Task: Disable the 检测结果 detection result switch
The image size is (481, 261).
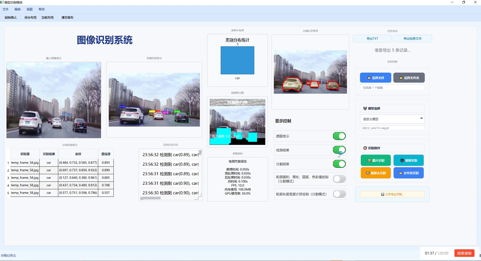Action: tap(339, 150)
